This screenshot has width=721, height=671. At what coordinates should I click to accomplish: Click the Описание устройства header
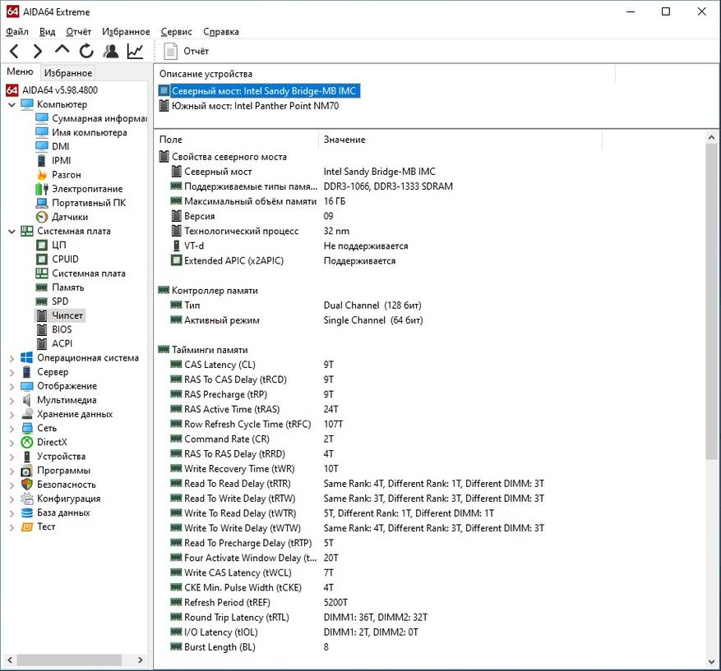click(x=385, y=73)
